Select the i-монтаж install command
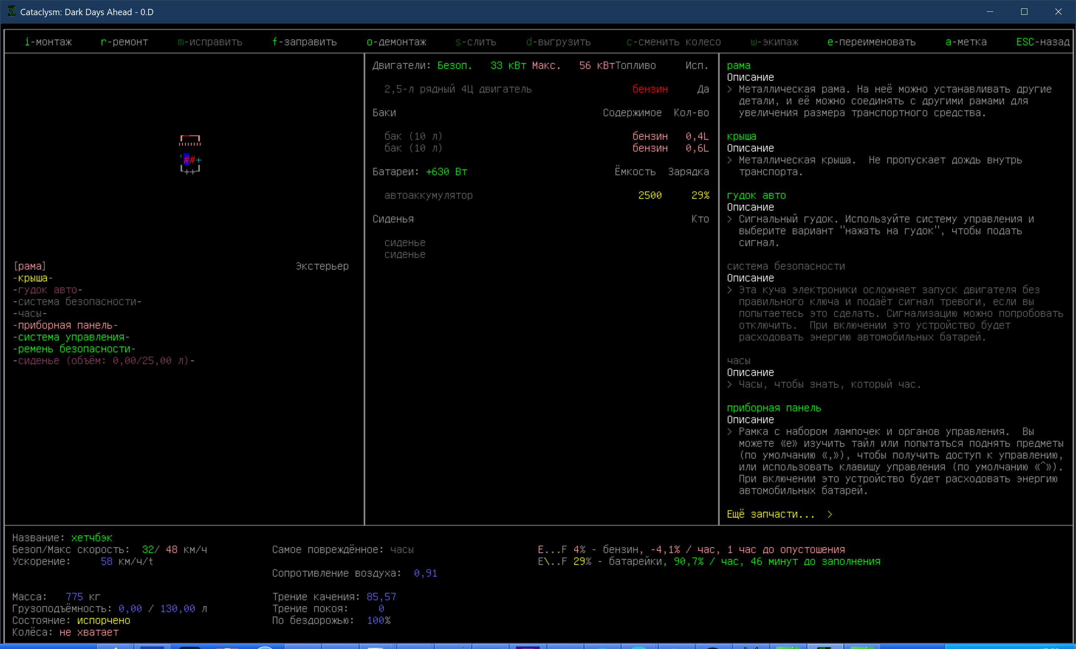1076x649 pixels. [48, 42]
